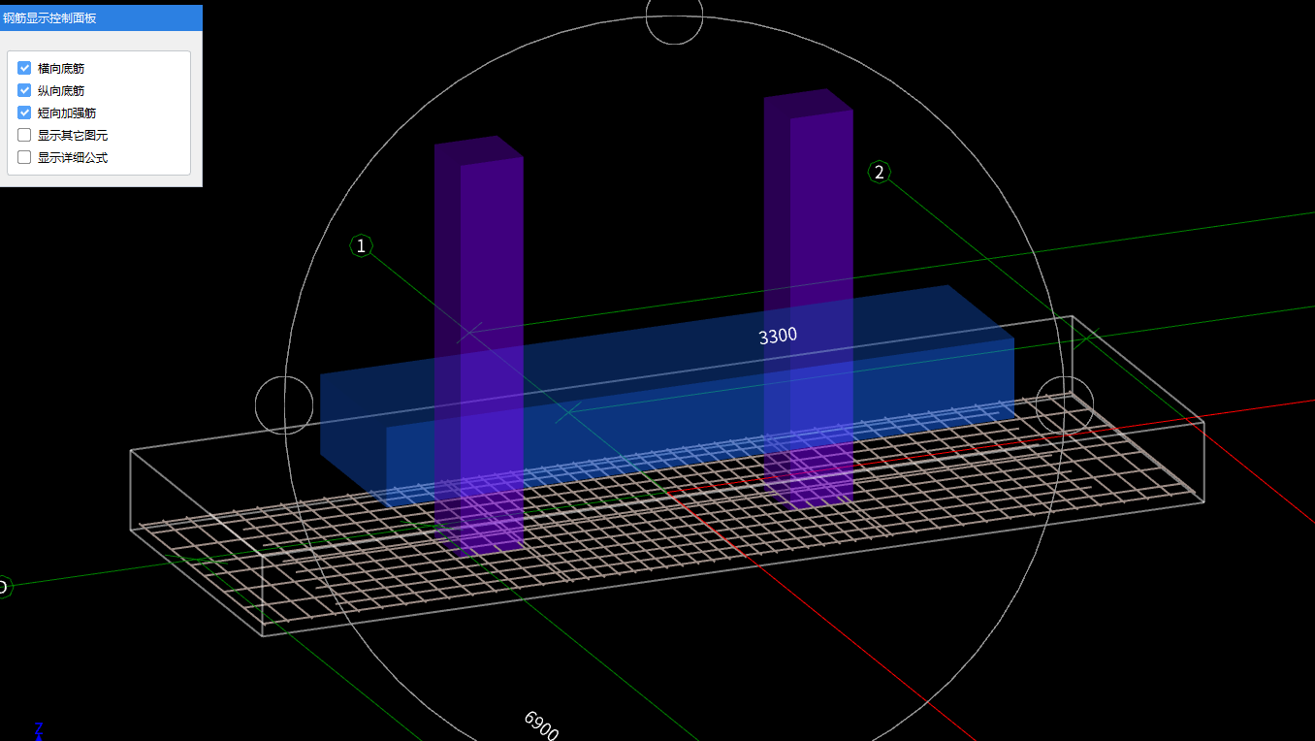Click the right orbit handle circle
The image size is (1315, 741).
[1065, 404]
